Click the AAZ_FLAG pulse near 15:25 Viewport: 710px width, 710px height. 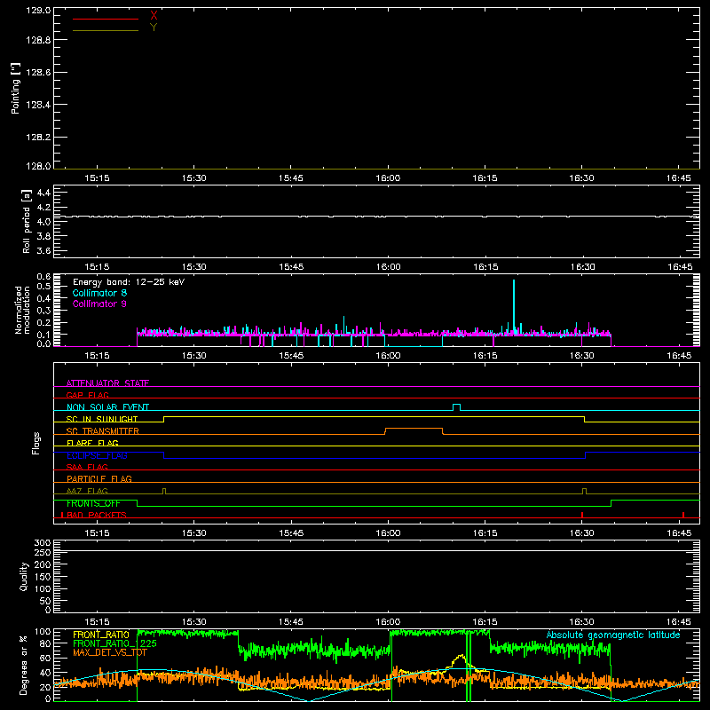pos(164,491)
